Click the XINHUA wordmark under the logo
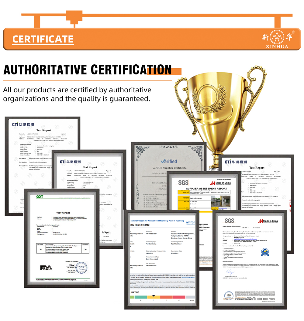304x321 pixels. (x=277, y=46)
